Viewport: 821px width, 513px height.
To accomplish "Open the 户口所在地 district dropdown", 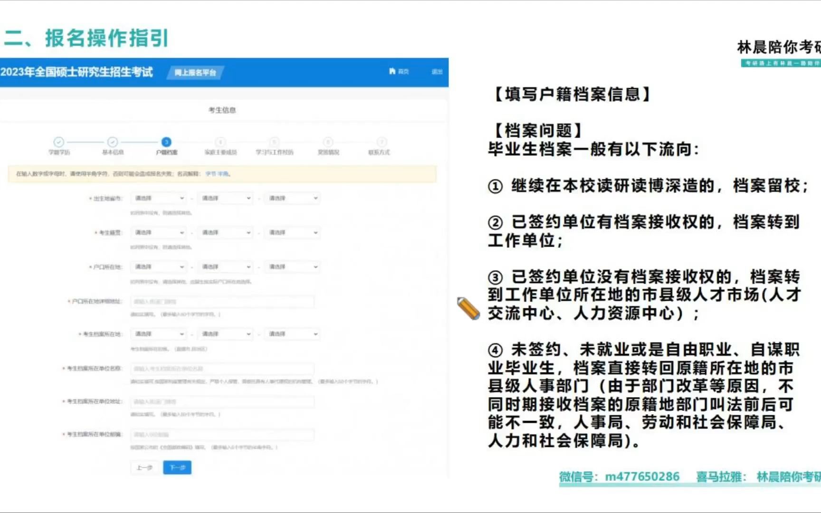I will click(292, 266).
